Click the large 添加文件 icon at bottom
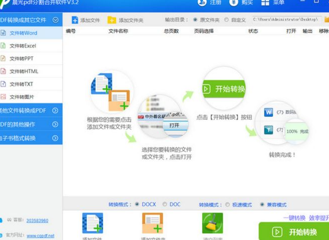Image resolution: width=329 pixels, height=240 pixels. [x=92, y=223]
